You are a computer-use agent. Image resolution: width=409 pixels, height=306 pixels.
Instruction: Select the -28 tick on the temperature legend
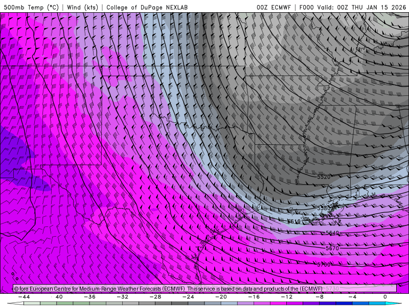click(155, 296)
